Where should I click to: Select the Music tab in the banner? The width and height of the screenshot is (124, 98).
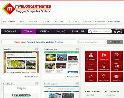tap(61, 31)
